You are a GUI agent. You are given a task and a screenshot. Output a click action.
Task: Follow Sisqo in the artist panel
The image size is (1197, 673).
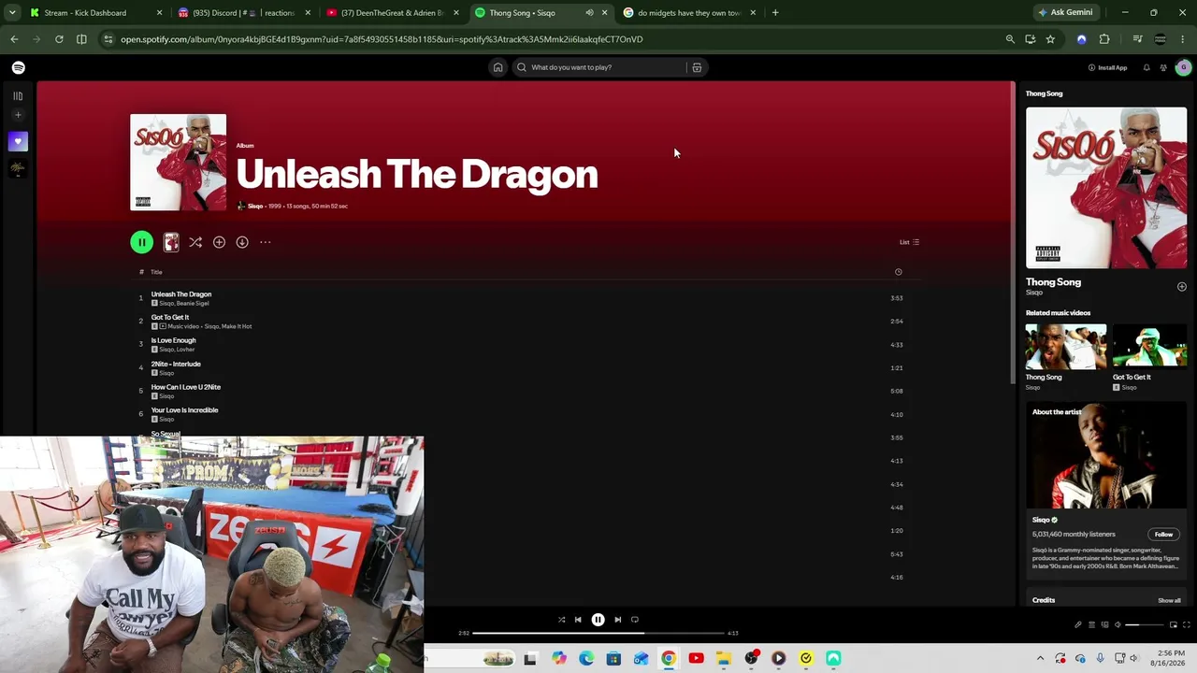1163,535
